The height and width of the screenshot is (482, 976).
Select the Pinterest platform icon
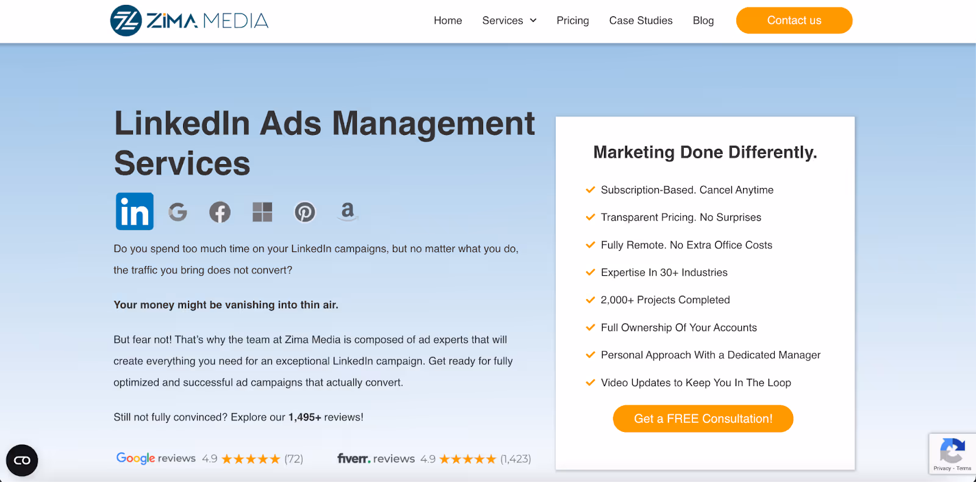(305, 212)
